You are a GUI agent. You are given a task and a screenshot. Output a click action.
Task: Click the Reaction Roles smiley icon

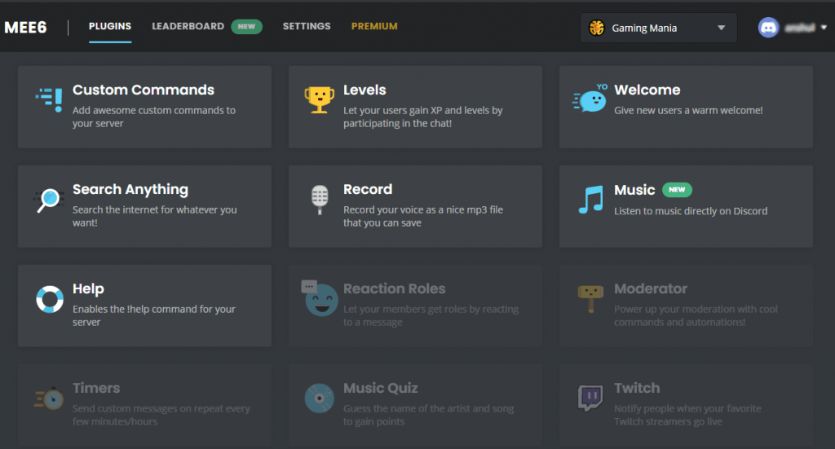(320, 298)
